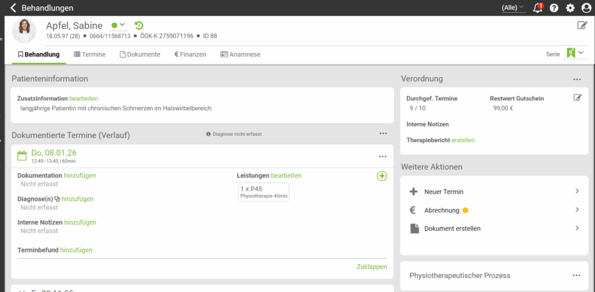Open the Anamnese tab

240,55
